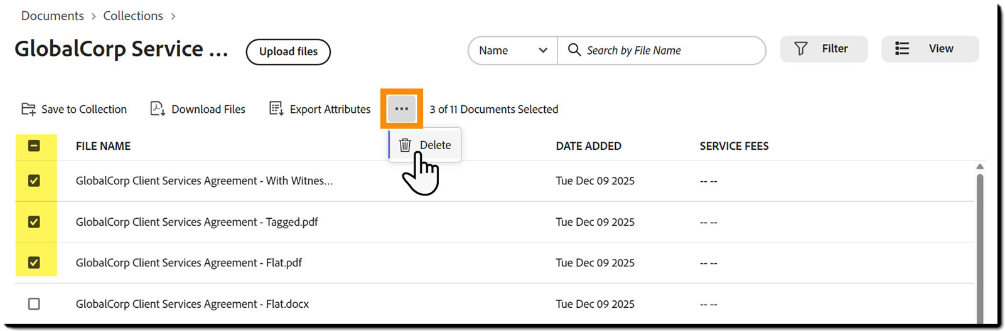Click the Export Attributes list icon
The height and width of the screenshot is (331, 1005).
point(276,108)
